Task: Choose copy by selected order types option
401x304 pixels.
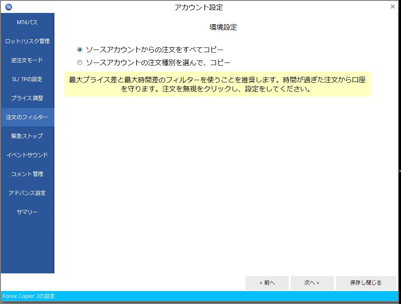Action: click(79, 63)
